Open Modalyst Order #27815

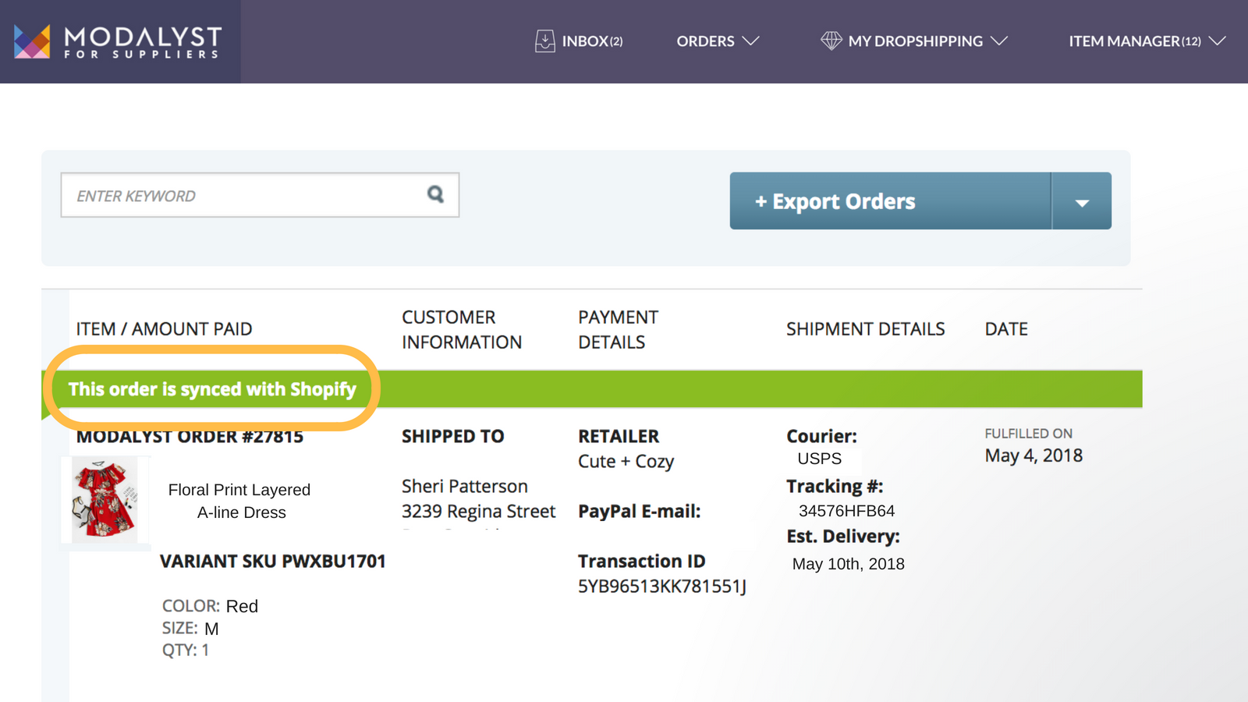pyautogui.click(x=190, y=436)
